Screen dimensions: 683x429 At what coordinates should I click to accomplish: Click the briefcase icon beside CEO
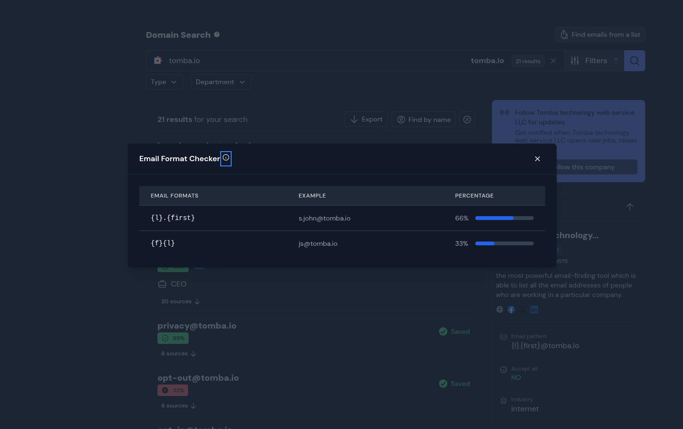click(x=162, y=284)
